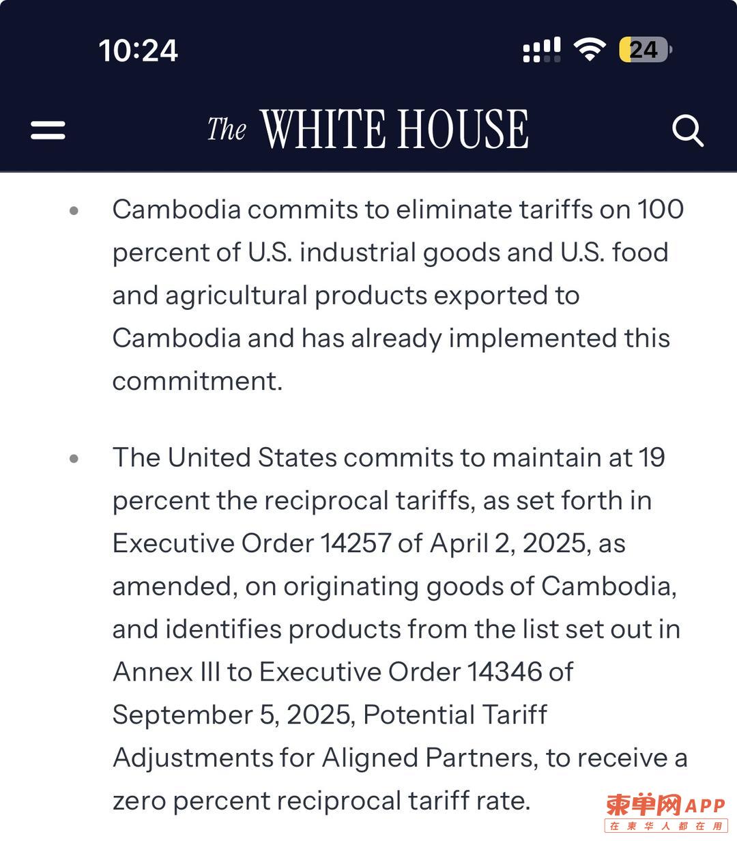Image resolution: width=737 pixels, height=841 pixels.
Task: Click the "Executive Order 14257" text
Action: [x=252, y=543]
